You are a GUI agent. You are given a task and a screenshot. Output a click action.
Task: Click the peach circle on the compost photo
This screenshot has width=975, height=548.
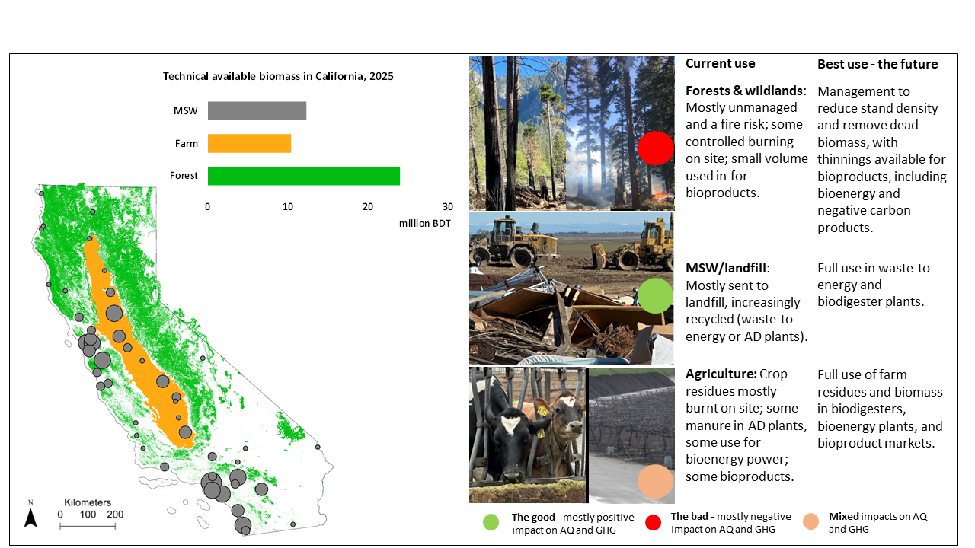click(655, 482)
